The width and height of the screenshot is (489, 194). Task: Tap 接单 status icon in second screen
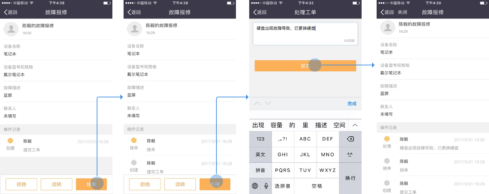coord(134,140)
